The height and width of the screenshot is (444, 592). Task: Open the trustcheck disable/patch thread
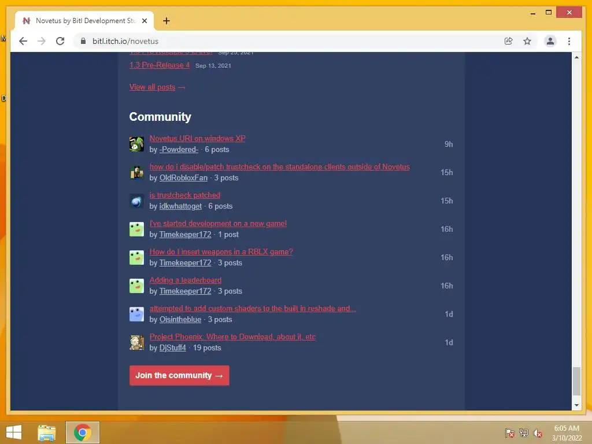click(279, 167)
